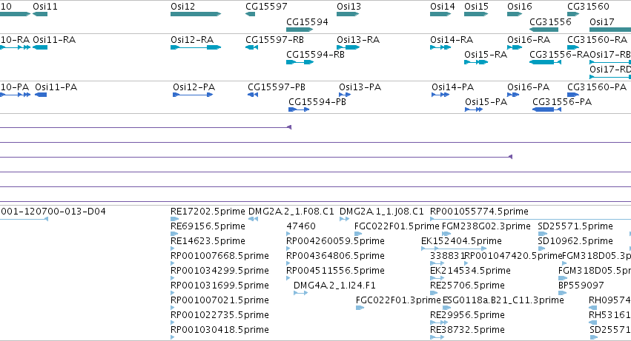Open EST 001-120700-013-D04
The width and height of the screenshot is (631, 341).
tap(24, 219)
